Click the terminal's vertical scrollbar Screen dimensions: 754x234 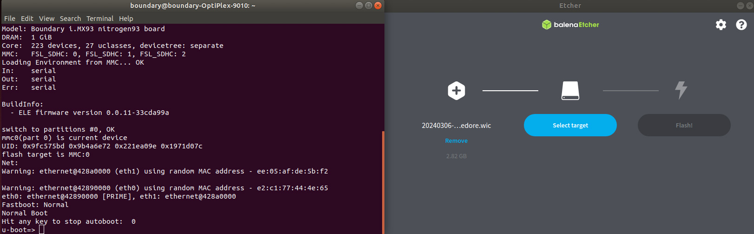point(383,181)
